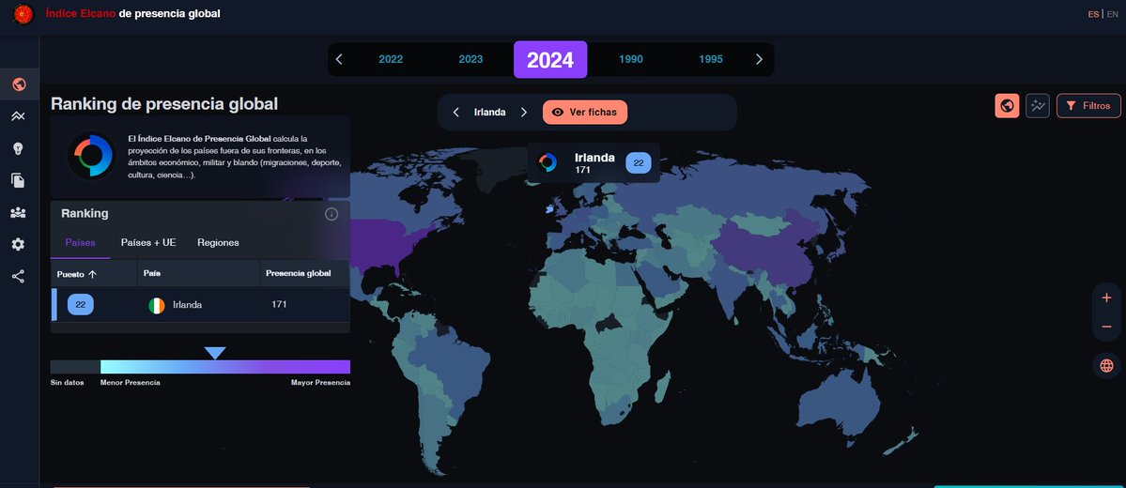Open the Elcano logo home icon

(x=23, y=13)
